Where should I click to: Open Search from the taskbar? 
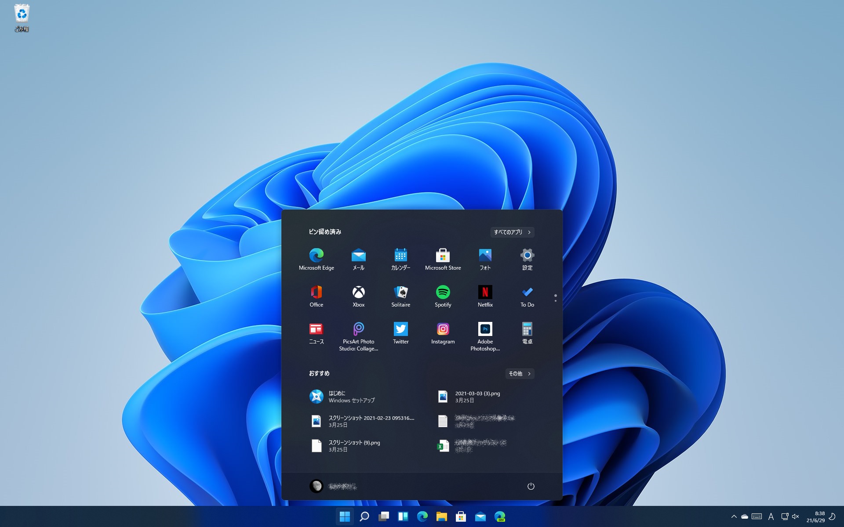[x=364, y=516]
